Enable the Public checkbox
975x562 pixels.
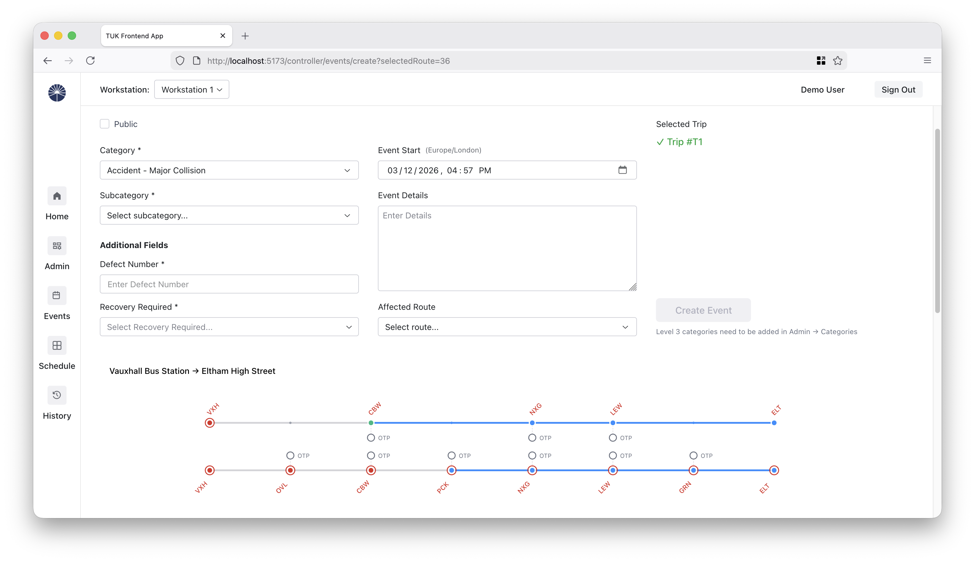[x=104, y=124]
